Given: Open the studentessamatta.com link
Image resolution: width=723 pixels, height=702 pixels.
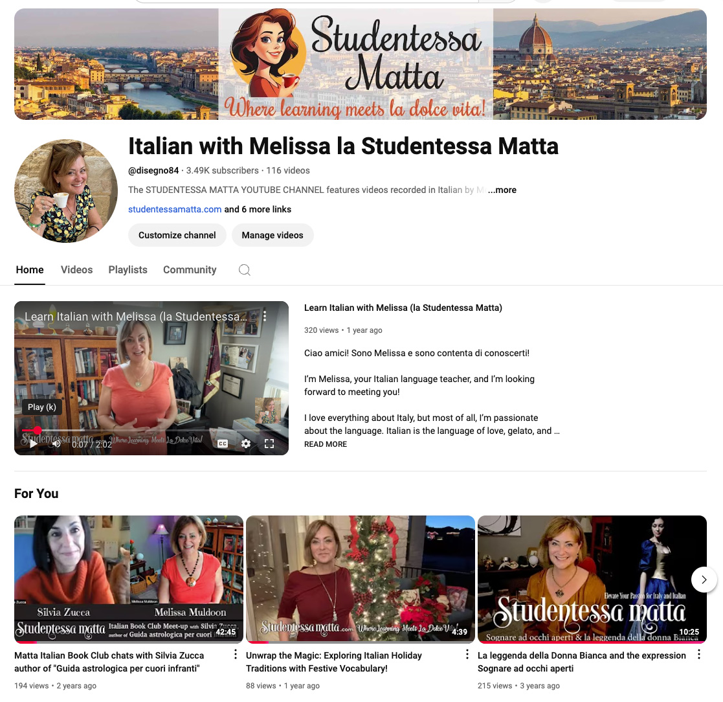Looking at the screenshot, I should [175, 209].
